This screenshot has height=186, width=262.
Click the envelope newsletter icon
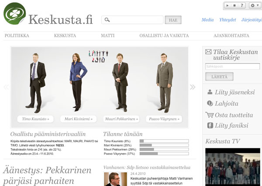[208, 52]
